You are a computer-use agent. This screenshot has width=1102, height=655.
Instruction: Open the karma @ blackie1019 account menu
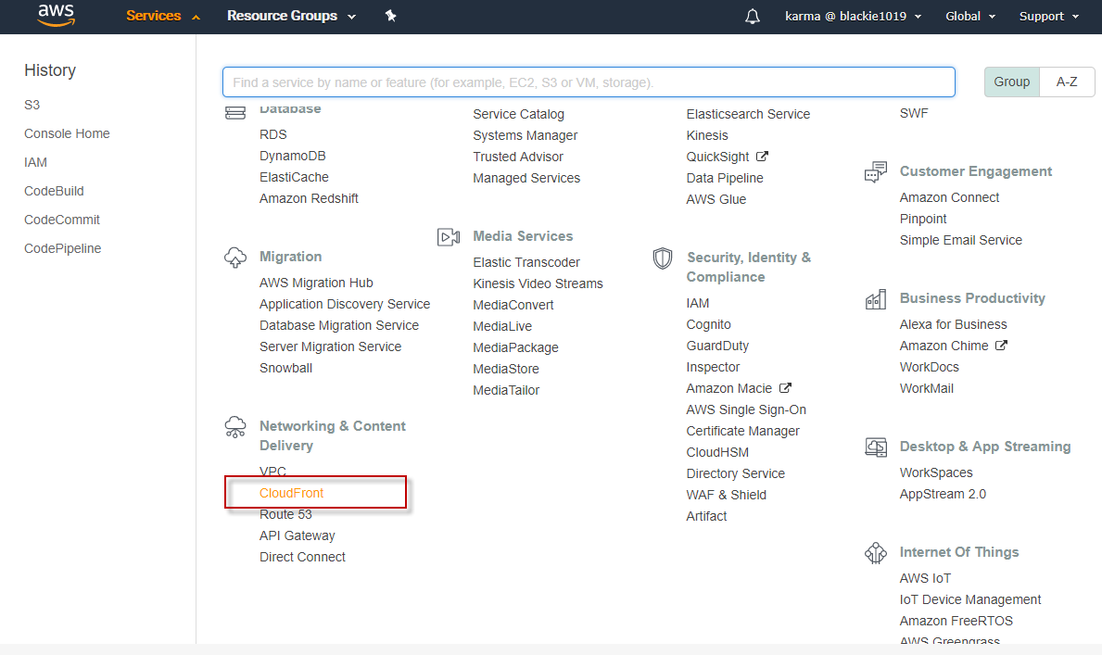853,16
